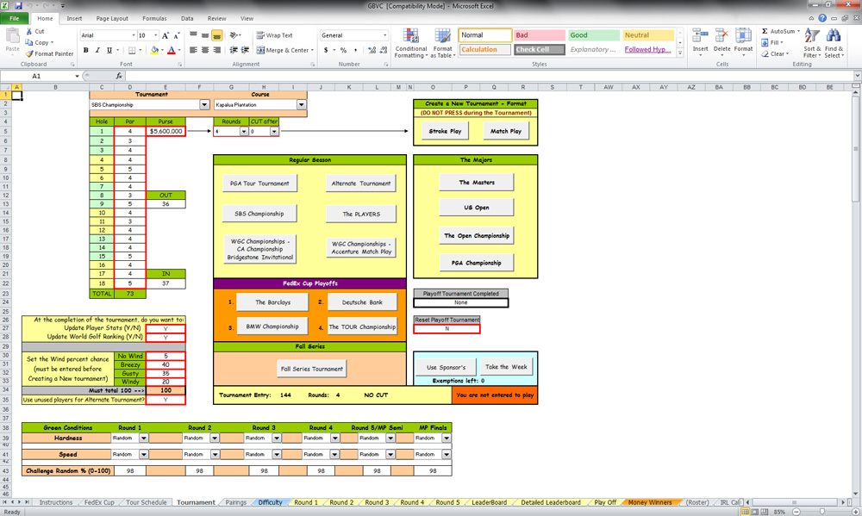The height and width of the screenshot is (516, 862).
Task: Open the font name Arial dropdown
Action: [x=133, y=35]
